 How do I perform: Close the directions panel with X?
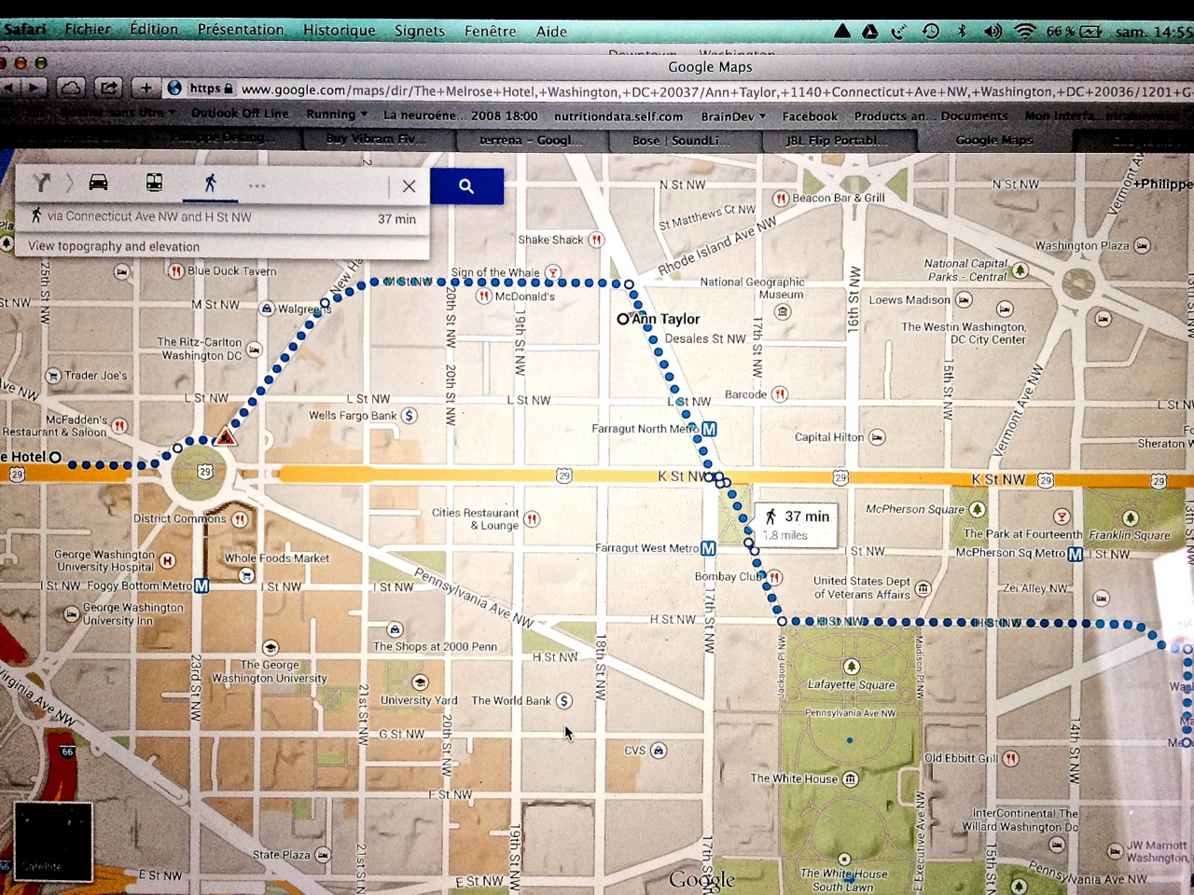pos(409,186)
